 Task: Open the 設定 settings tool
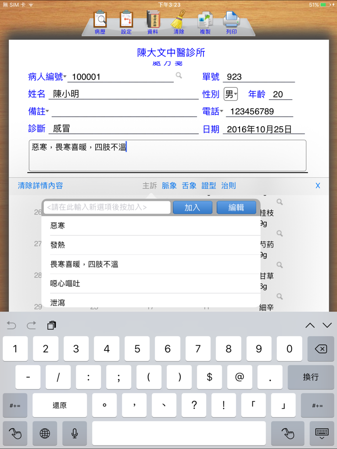126,22
